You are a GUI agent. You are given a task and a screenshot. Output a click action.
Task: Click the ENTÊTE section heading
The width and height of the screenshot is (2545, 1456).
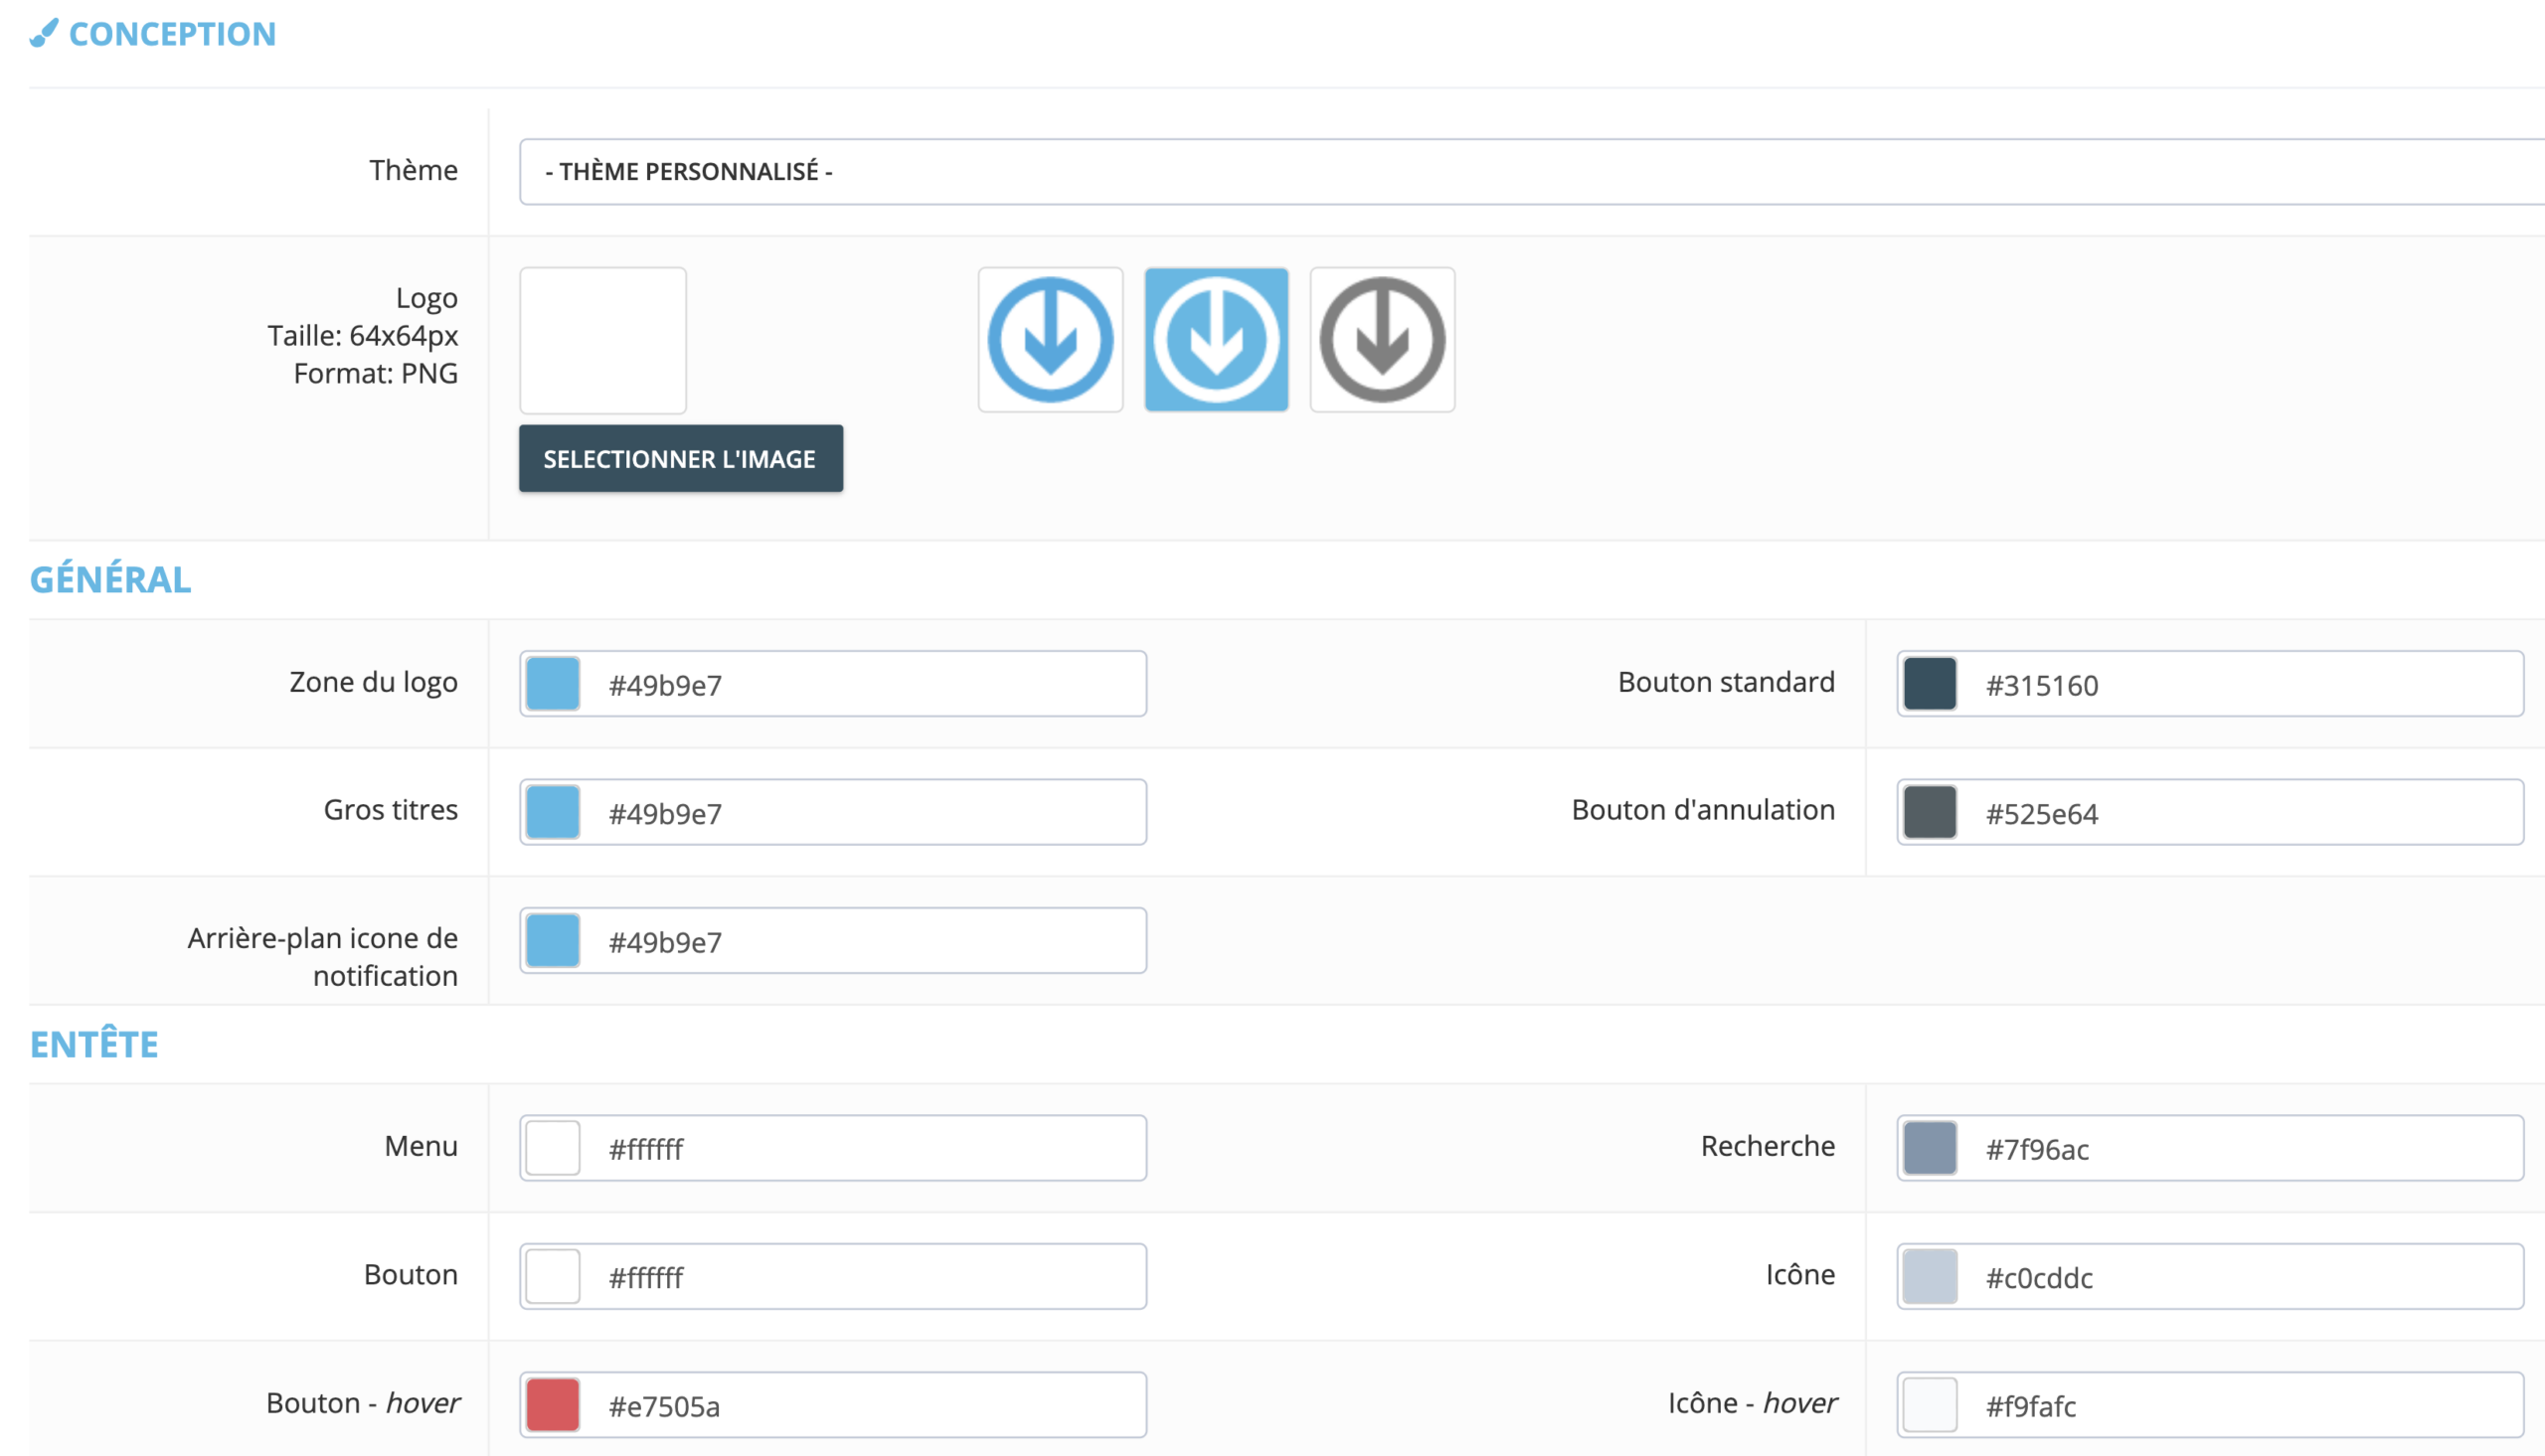point(94,1044)
